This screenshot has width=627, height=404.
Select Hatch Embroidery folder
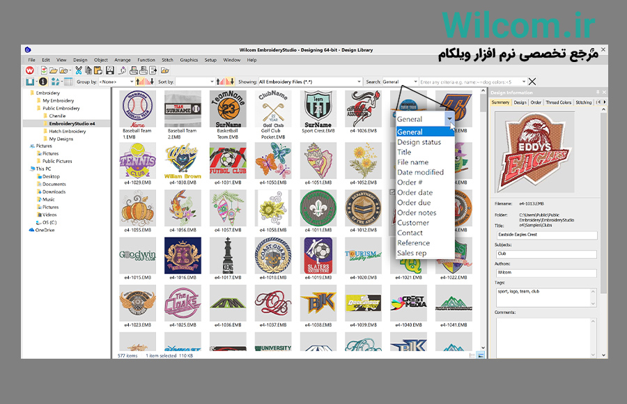click(x=67, y=131)
